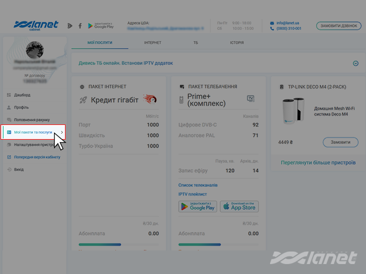Click the icon beside ПАКЕТ ТЕЛЕБАЧЕННЯ
This screenshot has width=366, height=274.
pos(182,87)
